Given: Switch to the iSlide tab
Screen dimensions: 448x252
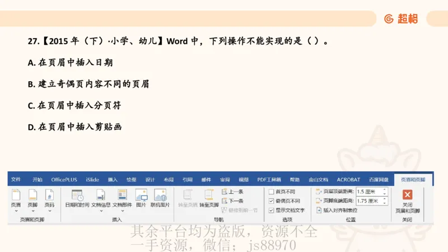Looking at the screenshot, I should point(92,179).
